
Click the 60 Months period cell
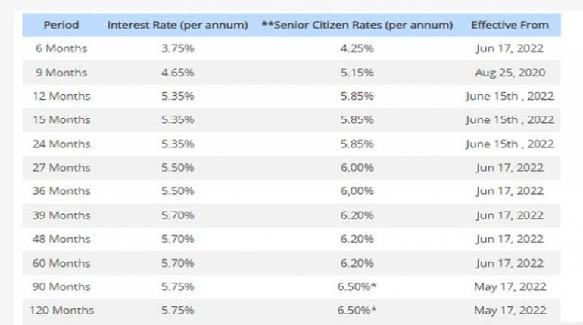(x=61, y=263)
